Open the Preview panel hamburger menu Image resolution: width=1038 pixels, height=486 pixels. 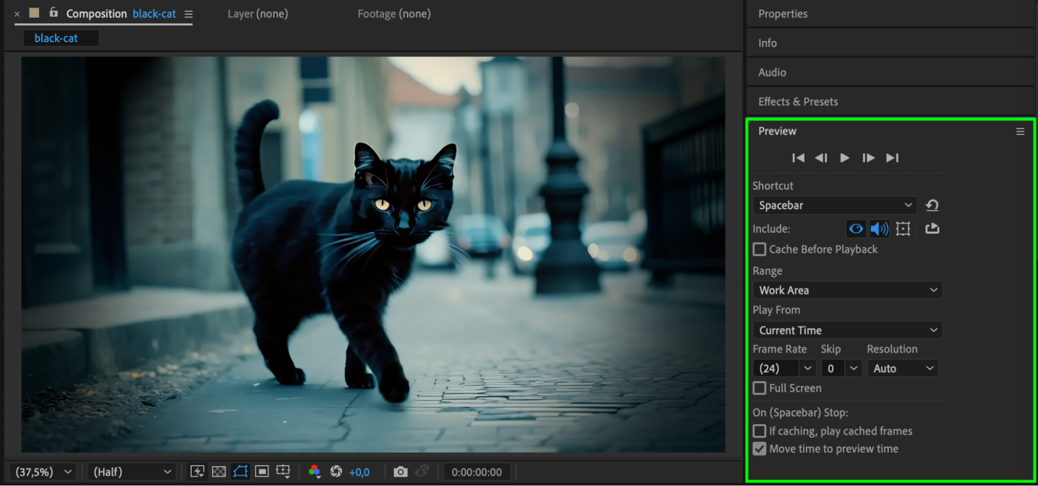[x=1020, y=131]
